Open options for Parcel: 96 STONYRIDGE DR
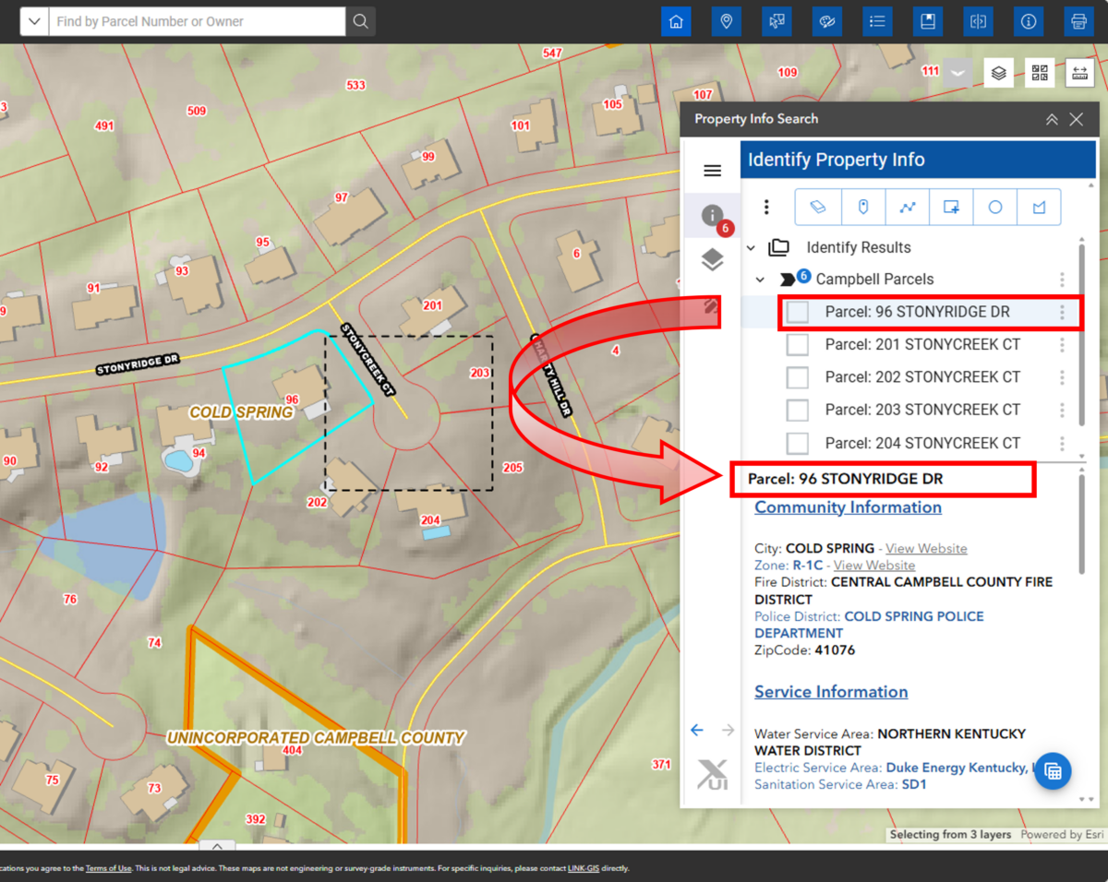The height and width of the screenshot is (882, 1108). pos(1063,313)
